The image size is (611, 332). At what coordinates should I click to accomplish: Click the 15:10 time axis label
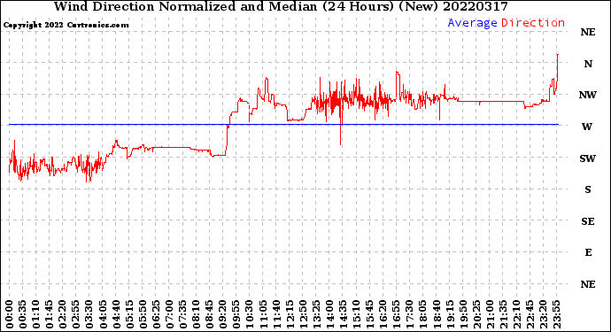pos(356,314)
